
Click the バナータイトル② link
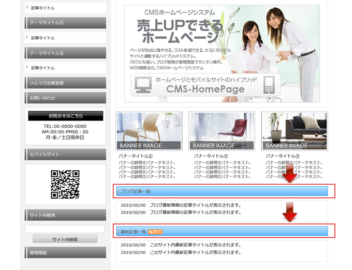211,155
